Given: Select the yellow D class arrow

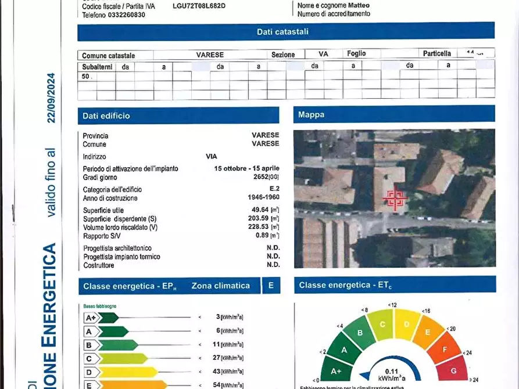Looking at the screenshot, I should (120, 372).
